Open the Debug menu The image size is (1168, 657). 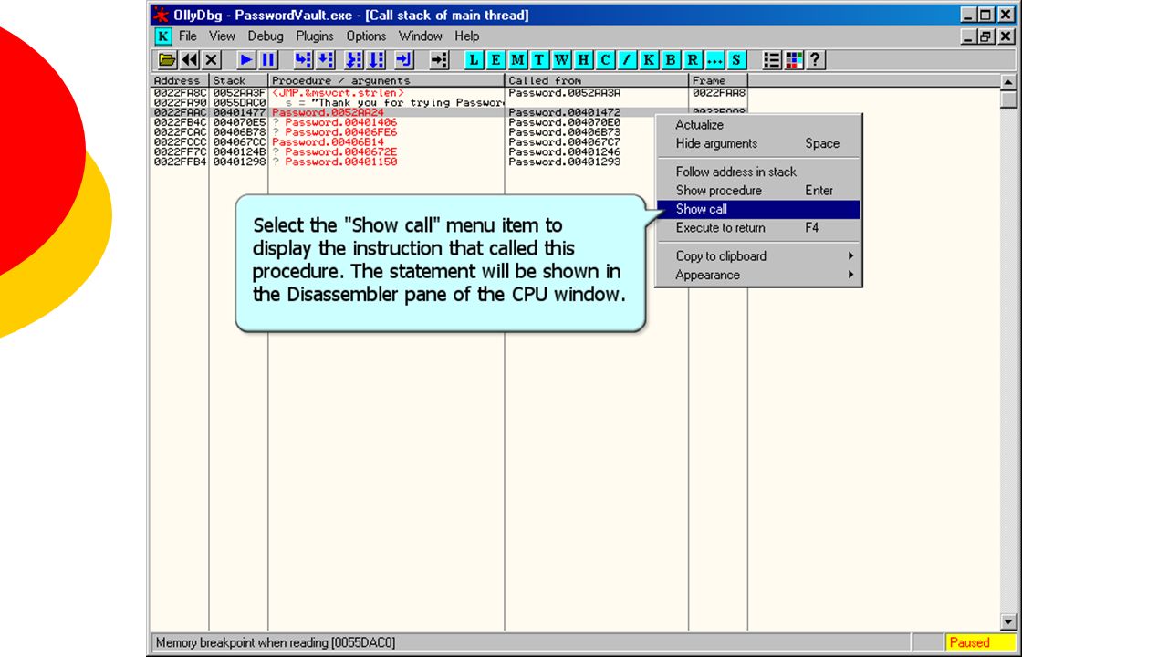(x=266, y=36)
